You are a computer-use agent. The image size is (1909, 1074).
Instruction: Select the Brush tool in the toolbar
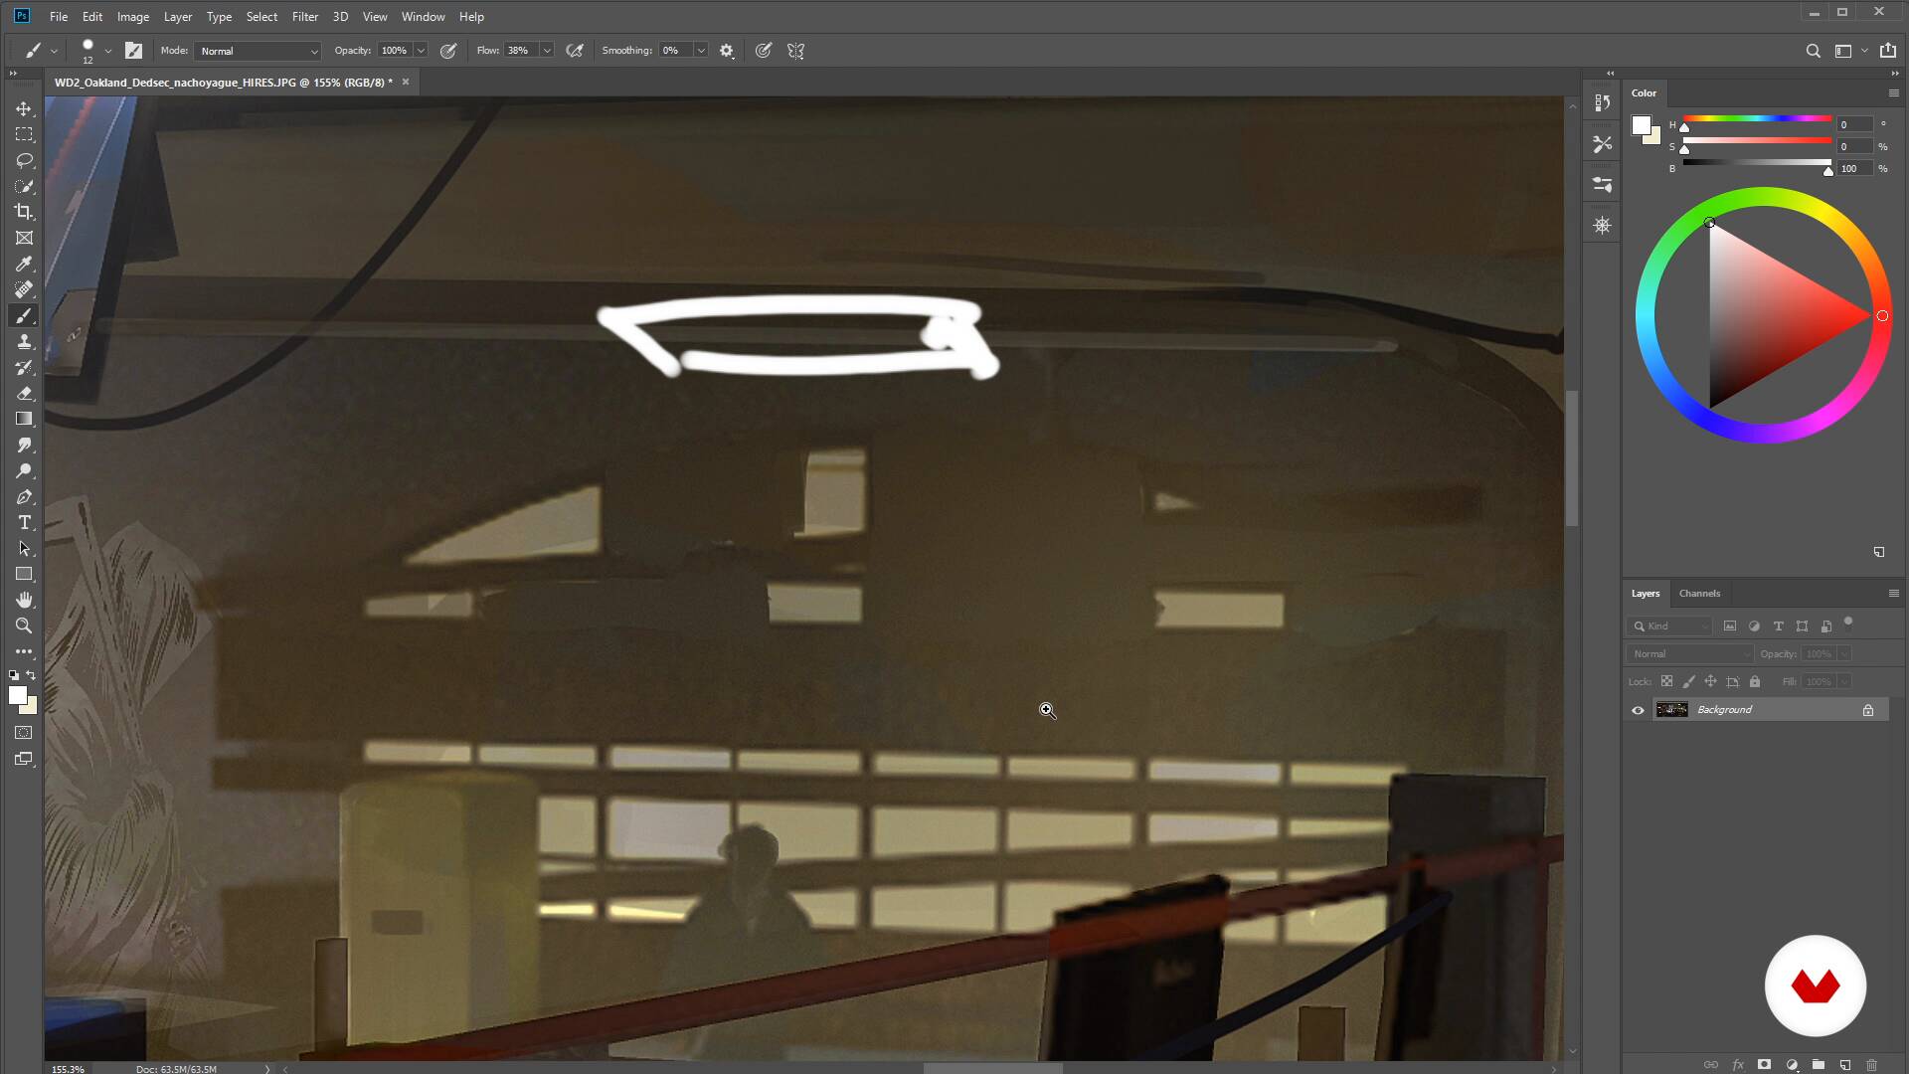coord(24,315)
